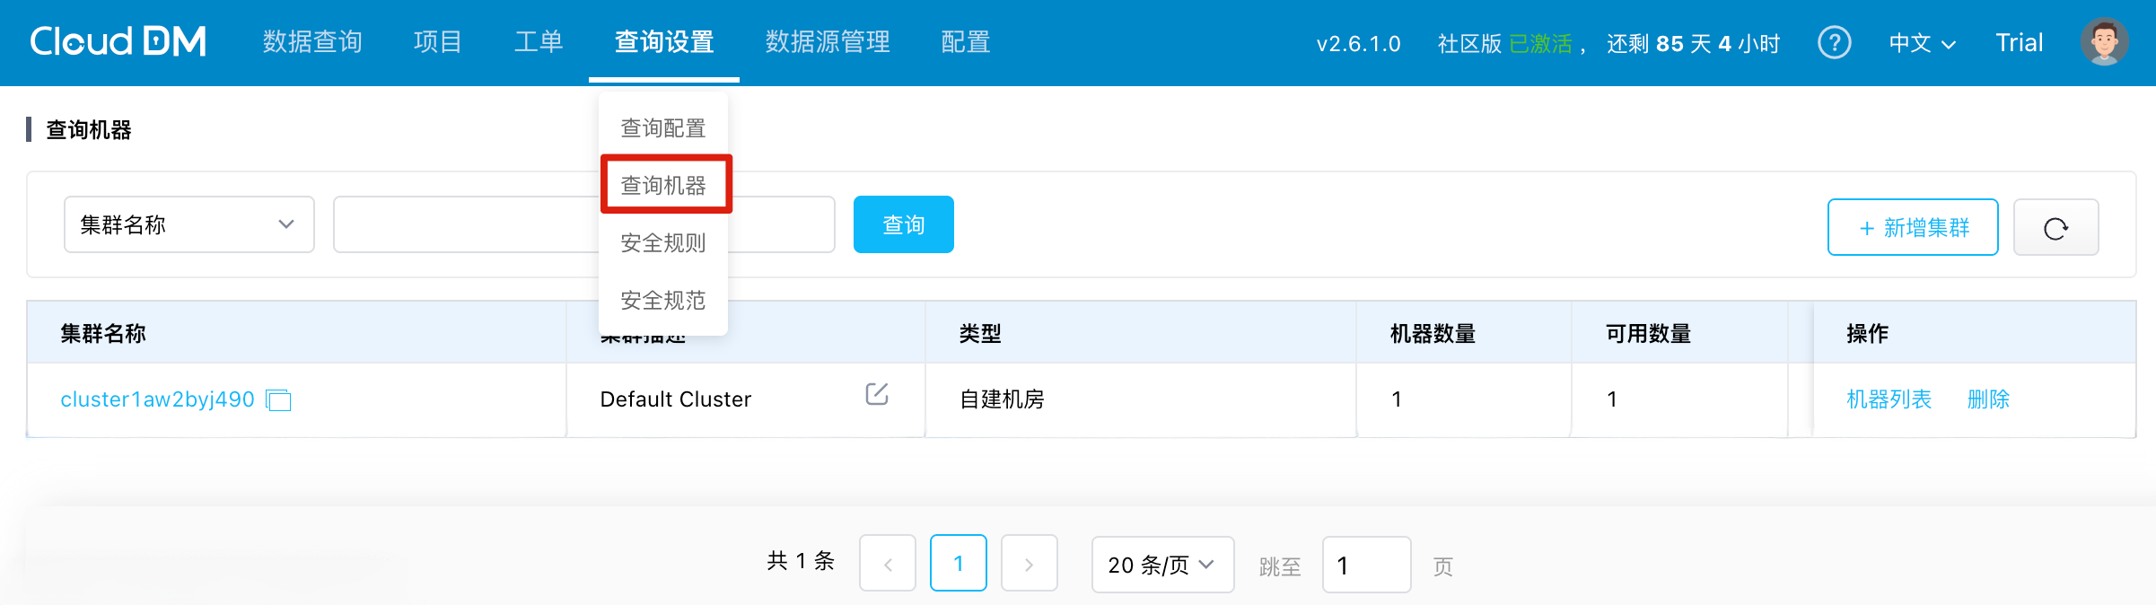This screenshot has width=2156, height=605.
Task: Go to next page arrow
Action: pyautogui.click(x=1029, y=564)
